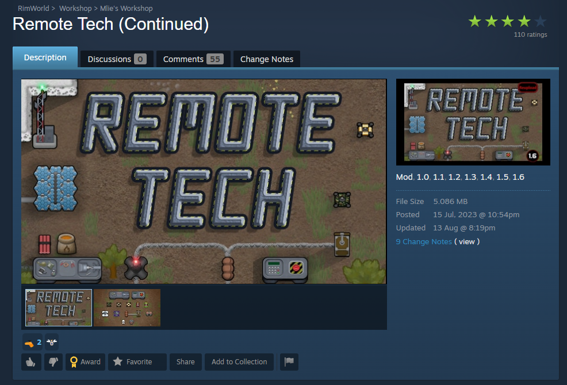
Task: Filter by version tag 1.6
Action: [519, 177]
